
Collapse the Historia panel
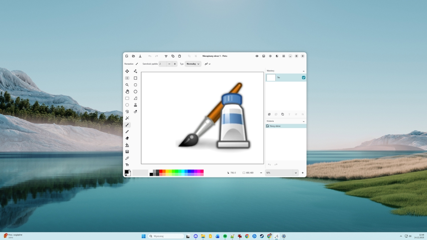pyautogui.click(x=304, y=121)
